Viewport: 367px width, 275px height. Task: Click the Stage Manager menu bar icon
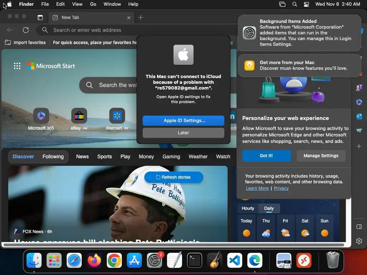pyautogui.click(x=282, y=4)
